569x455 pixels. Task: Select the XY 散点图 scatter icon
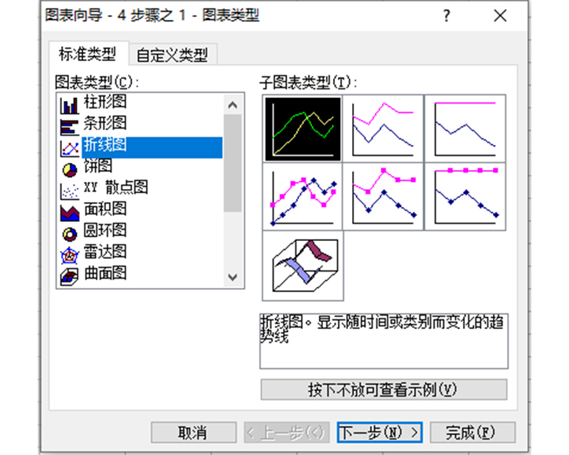pyautogui.click(x=69, y=191)
